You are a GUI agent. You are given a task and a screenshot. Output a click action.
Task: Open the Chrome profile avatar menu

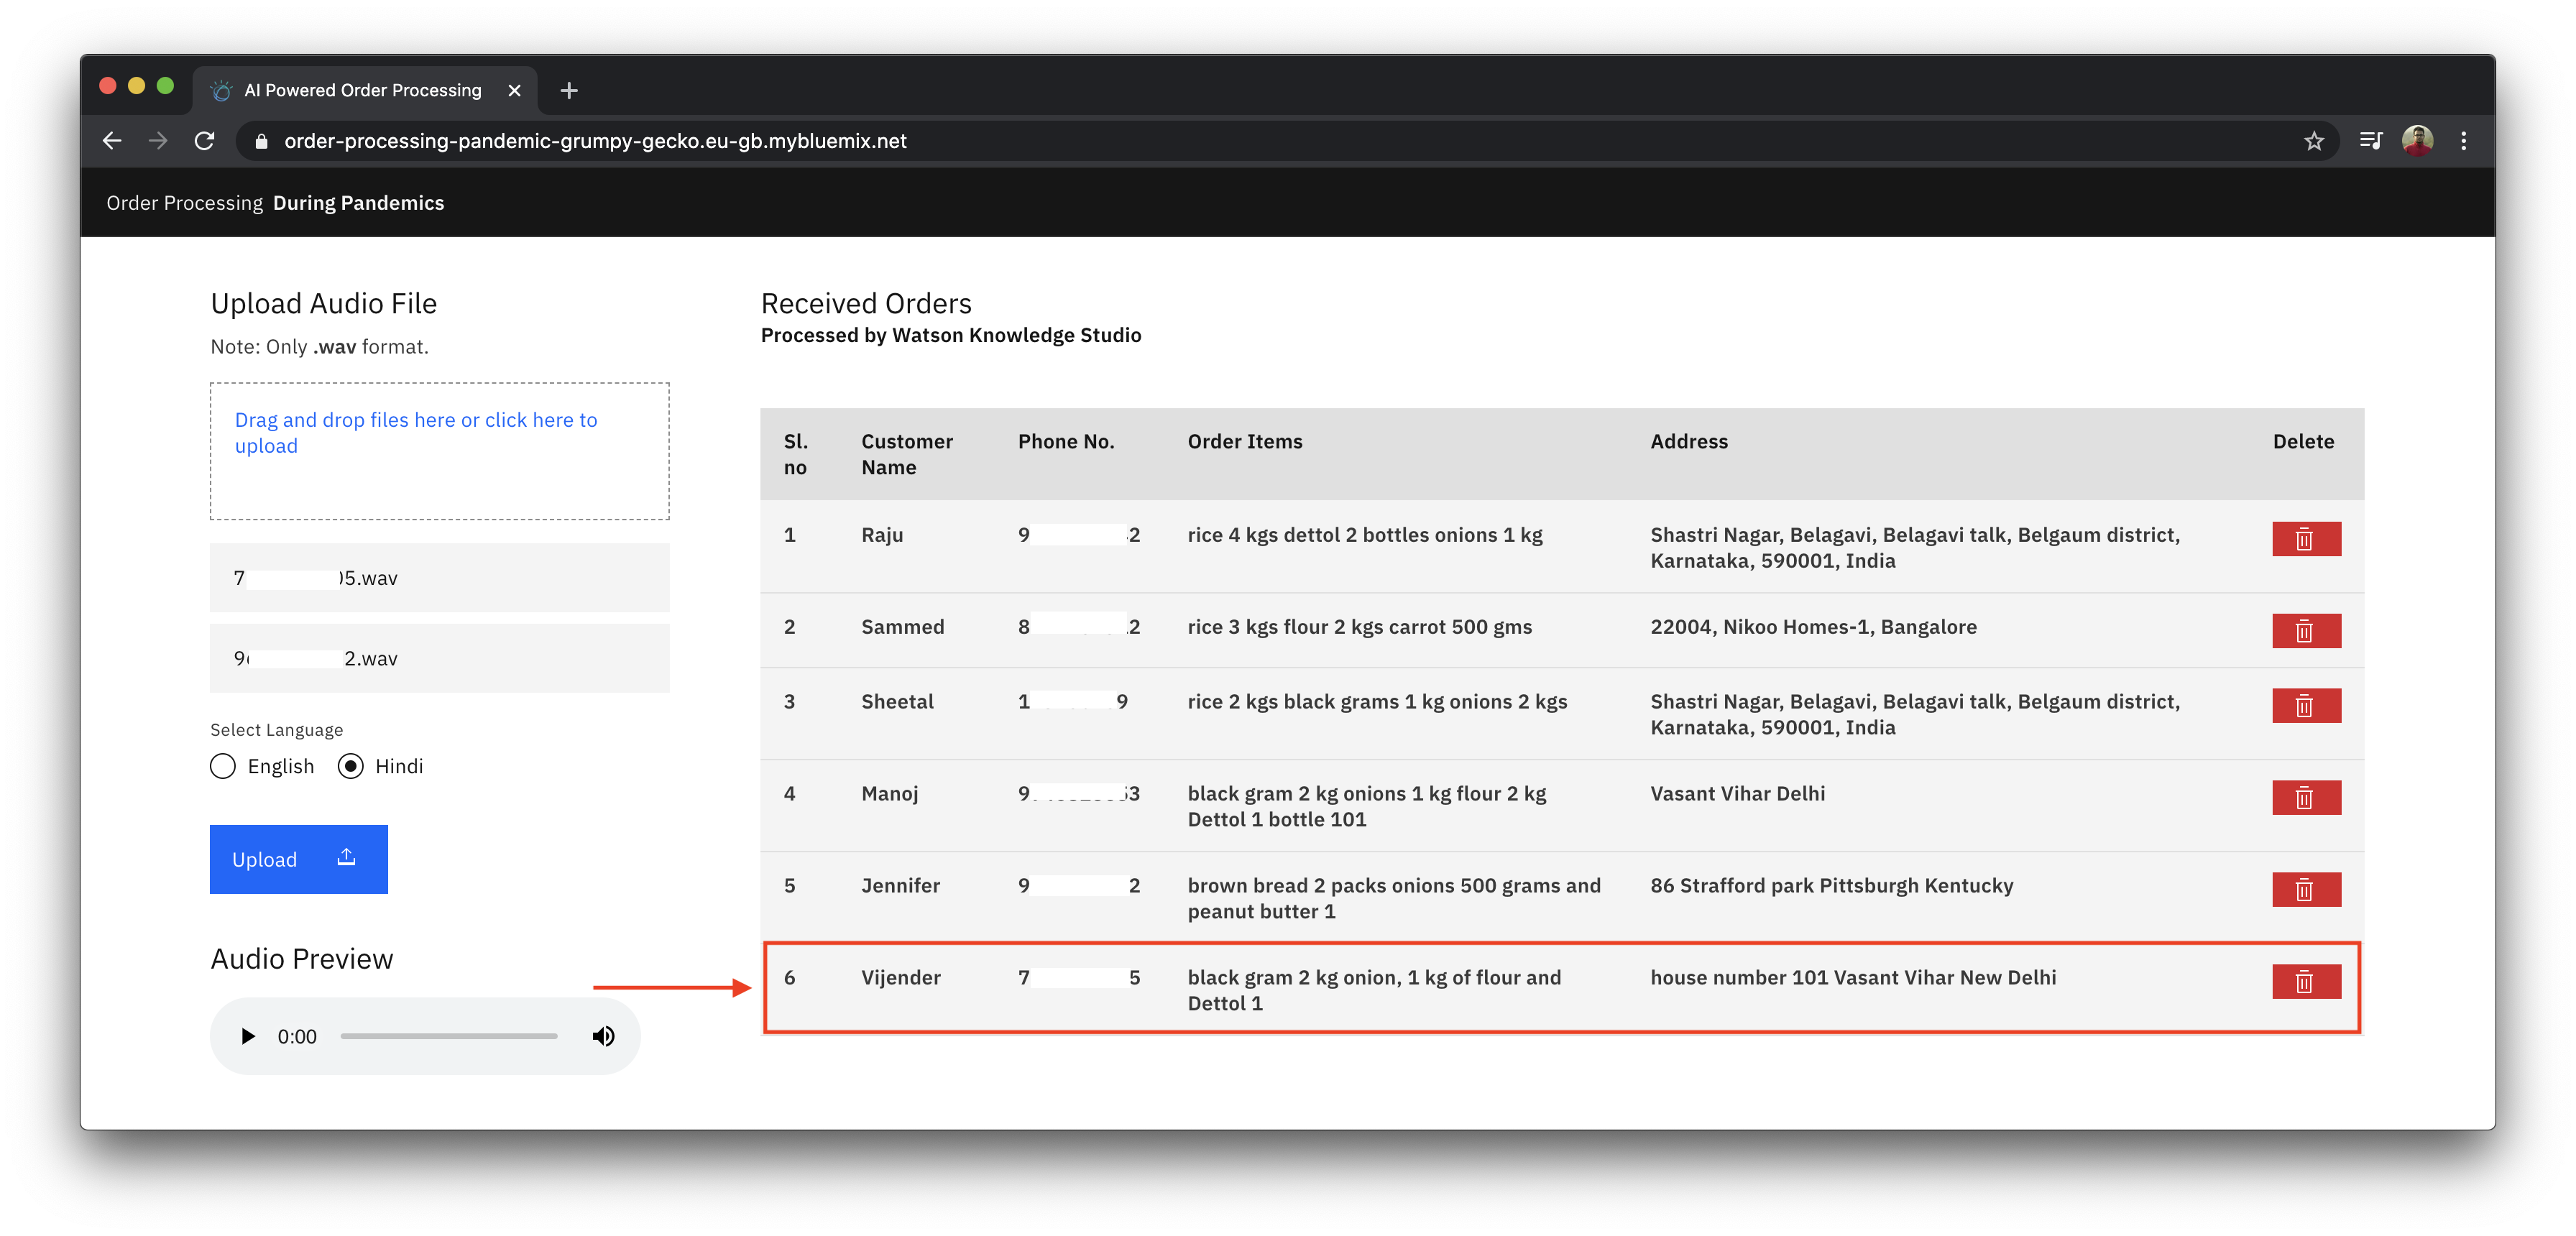pos(2417,141)
